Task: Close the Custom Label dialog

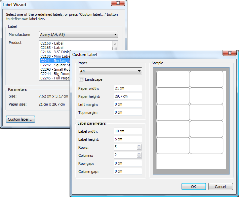Action: tap(230, 53)
